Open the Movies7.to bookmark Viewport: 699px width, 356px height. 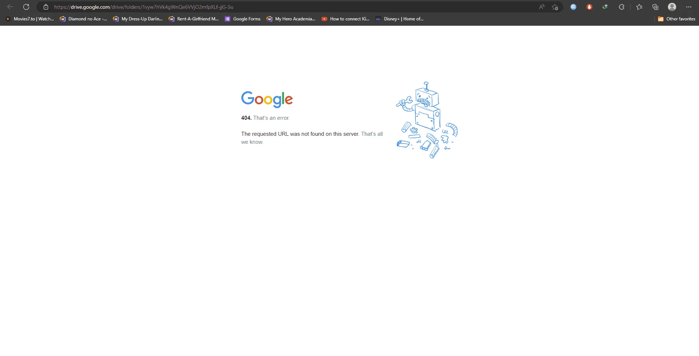pyautogui.click(x=30, y=19)
